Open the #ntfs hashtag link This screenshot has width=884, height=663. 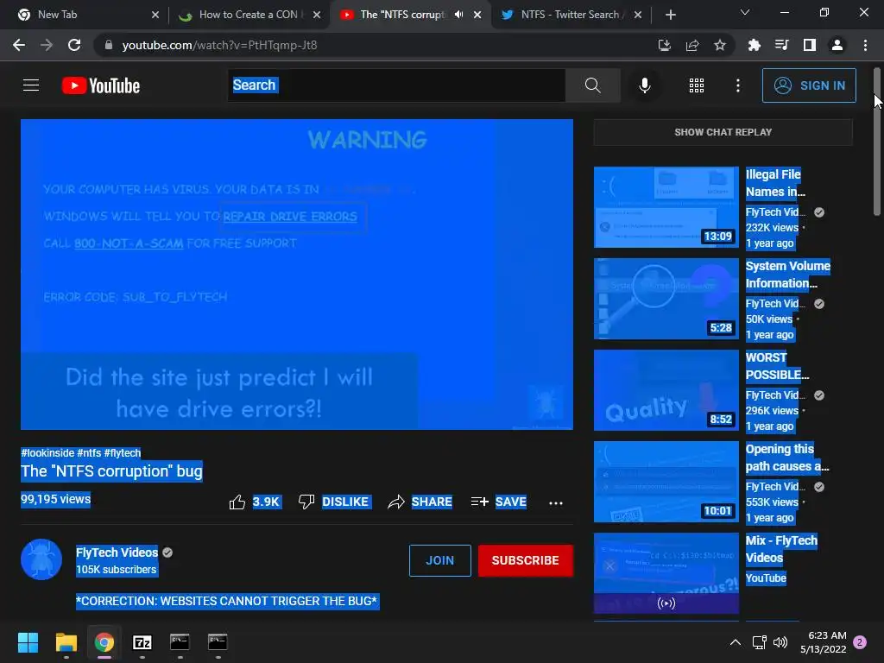[x=89, y=452]
